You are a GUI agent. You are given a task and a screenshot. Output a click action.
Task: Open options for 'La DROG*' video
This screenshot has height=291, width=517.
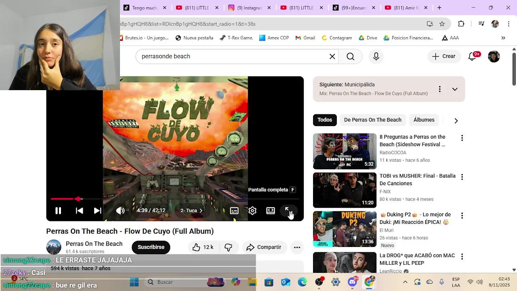pos(462,257)
